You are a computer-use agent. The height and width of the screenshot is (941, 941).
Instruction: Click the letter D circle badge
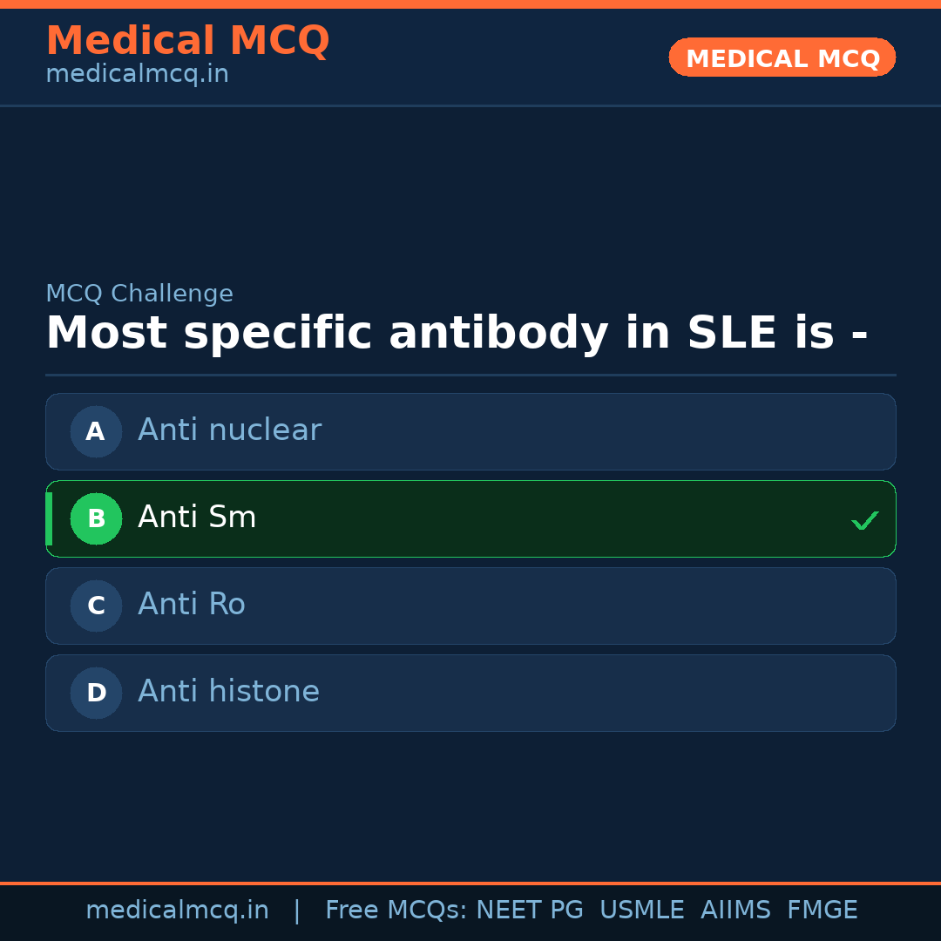coord(96,693)
